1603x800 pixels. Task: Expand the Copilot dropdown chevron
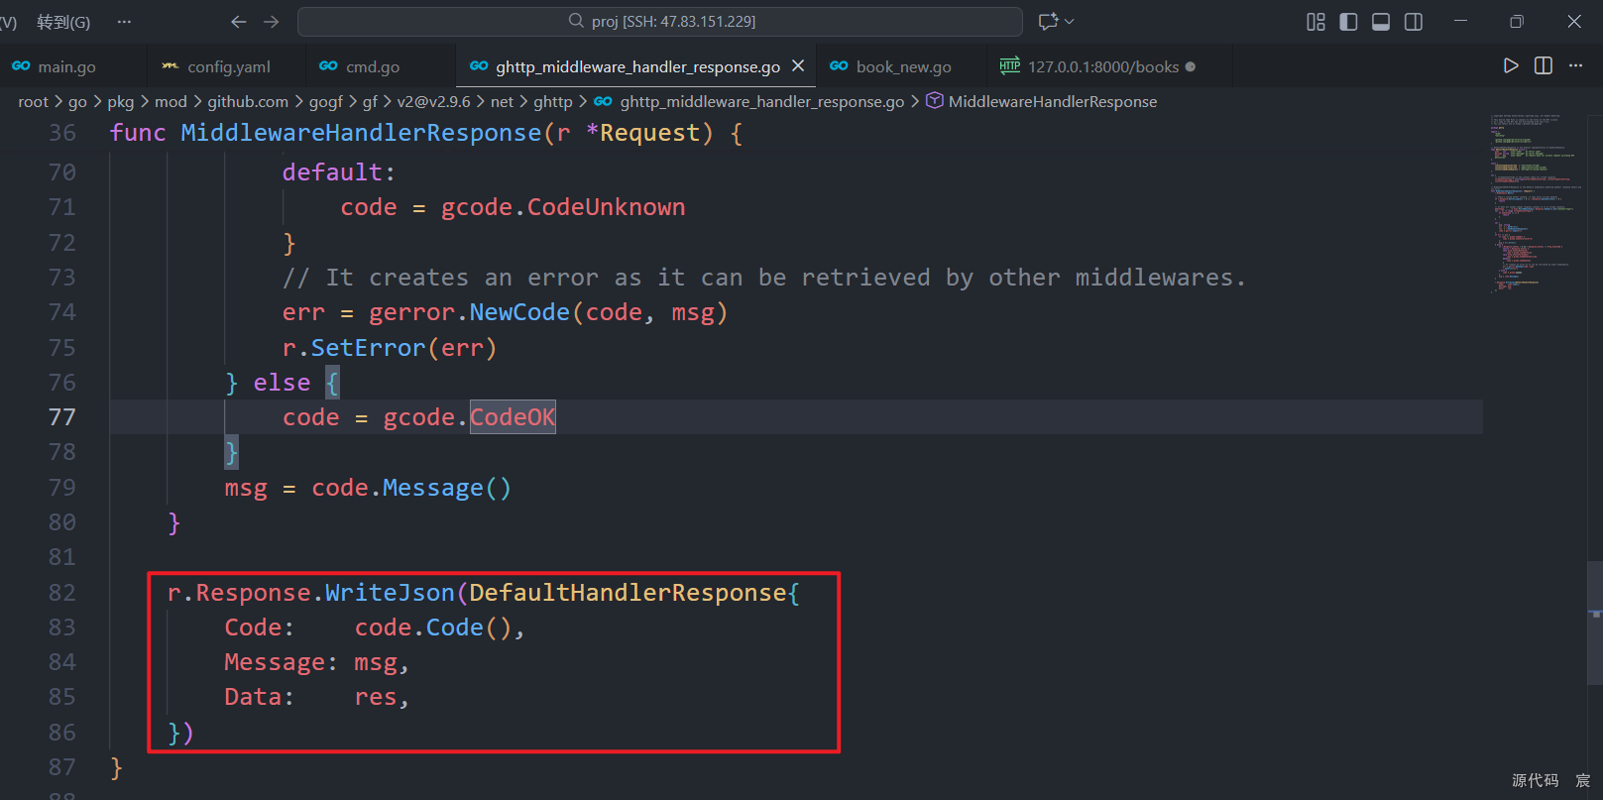(1070, 21)
